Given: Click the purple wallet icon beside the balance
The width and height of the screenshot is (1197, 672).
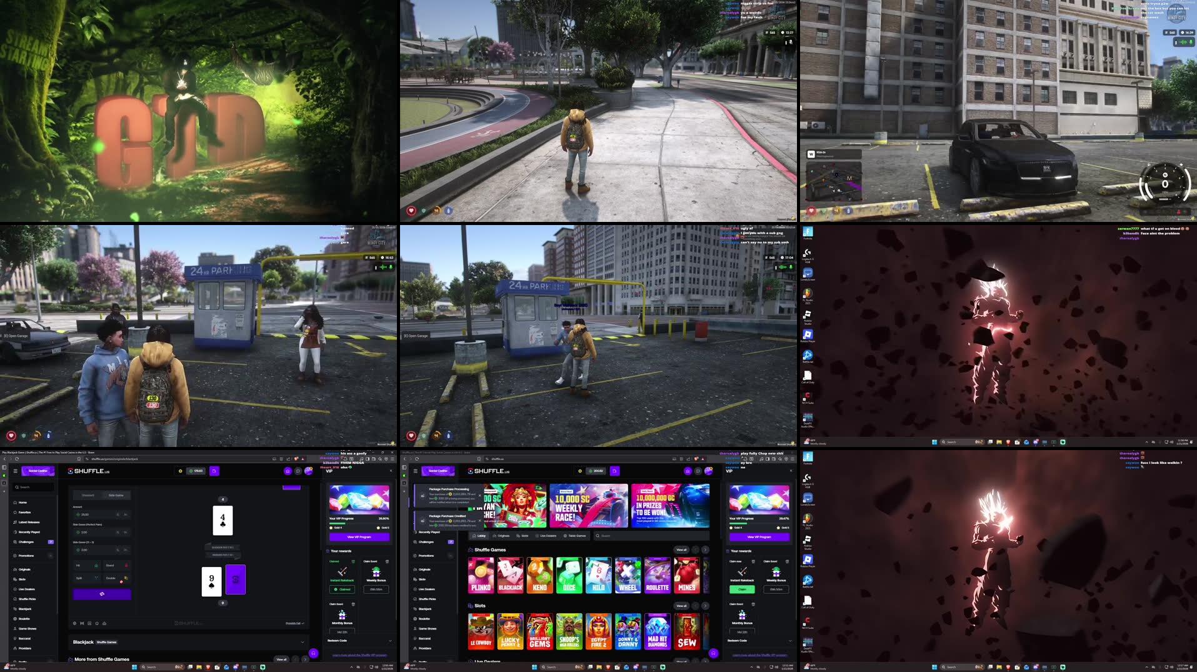Looking at the screenshot, I should [214, 471].
